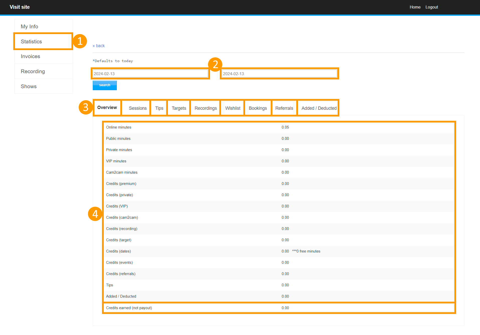This screenshot has height=335, width=480.
Task: Click the end date input field
Action: [x=279, y=74]
